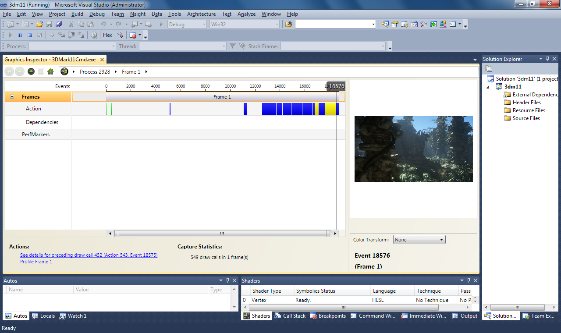This screenshot has width=561, height=333.
Task: Open the Nsight menu
Action: click(x=138, y=14)
